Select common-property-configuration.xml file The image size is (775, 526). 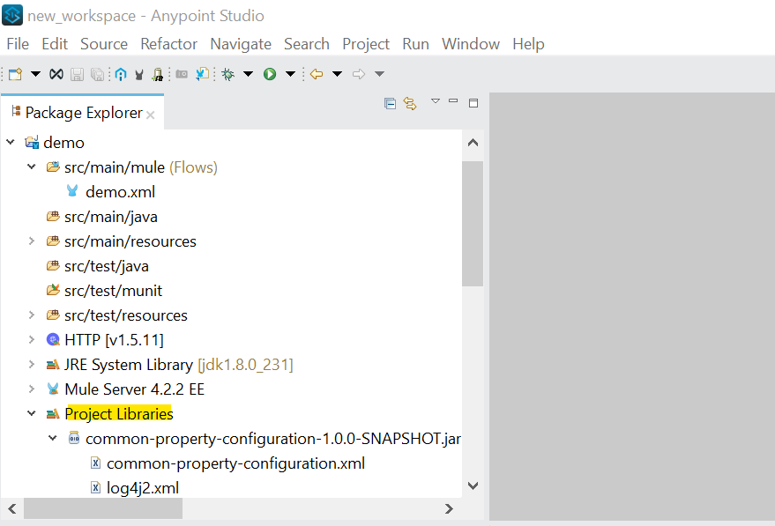235,463
